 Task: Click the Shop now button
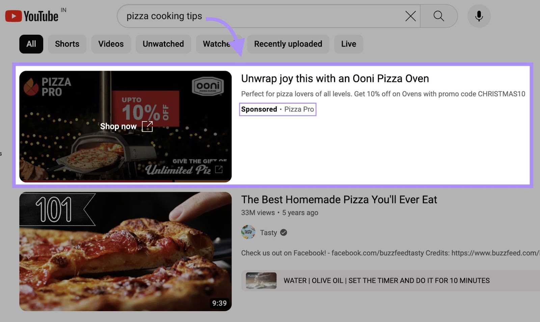[119, 127]
